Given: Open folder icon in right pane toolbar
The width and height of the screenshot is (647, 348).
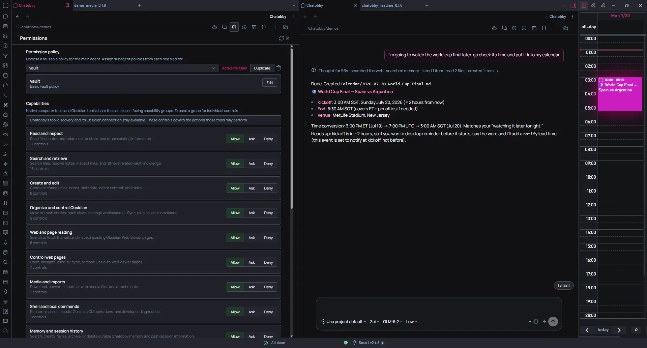Looking at the screenshot, I should tap(566, 28).
